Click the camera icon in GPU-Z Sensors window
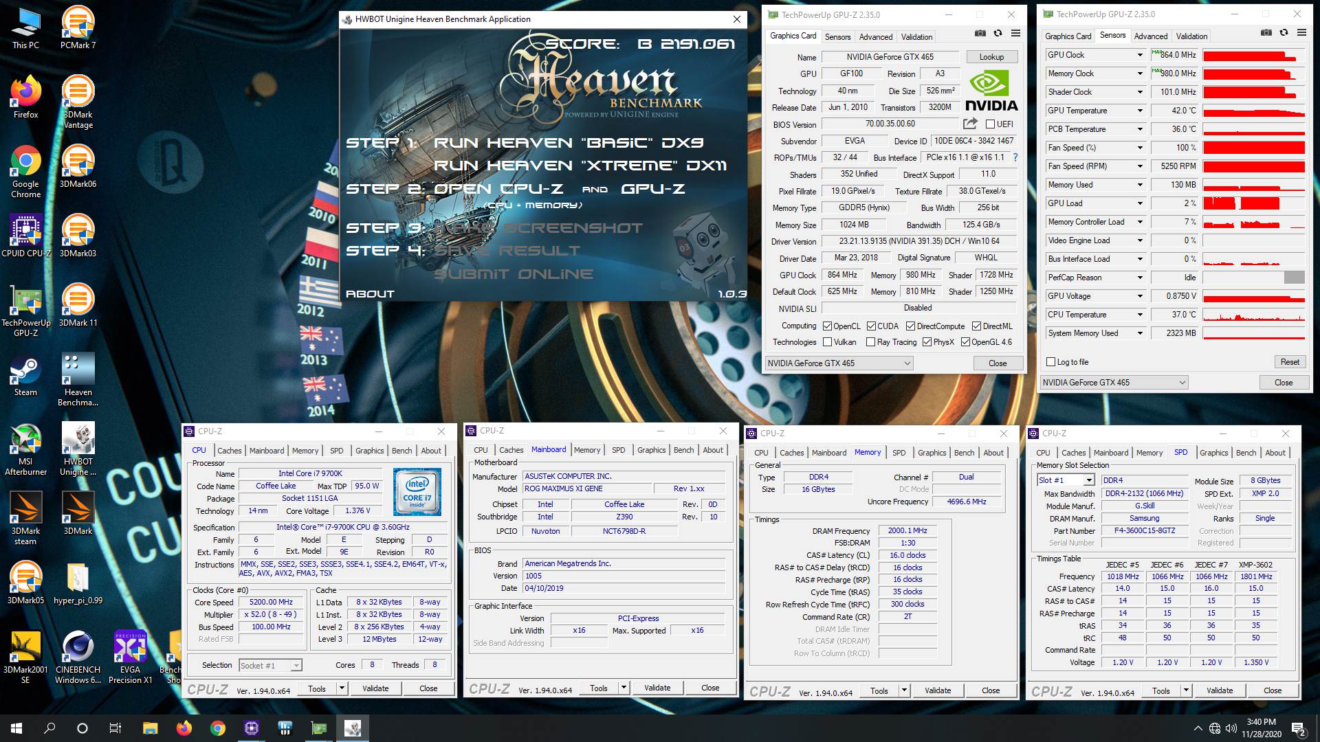The height and width of the screenshot is (742, 1320). [1266, 33]
